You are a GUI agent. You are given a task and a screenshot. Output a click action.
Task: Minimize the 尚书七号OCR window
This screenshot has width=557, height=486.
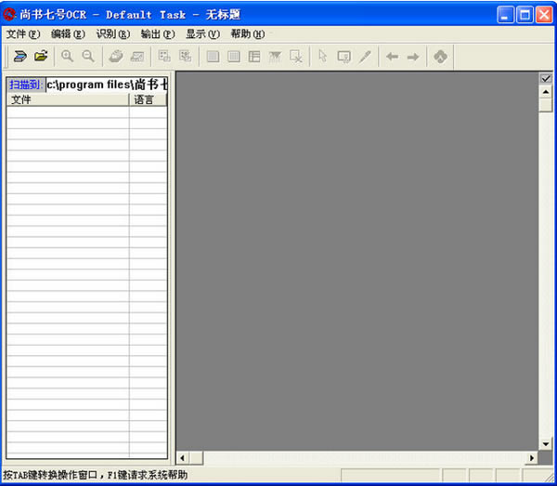tap(506, 15)
